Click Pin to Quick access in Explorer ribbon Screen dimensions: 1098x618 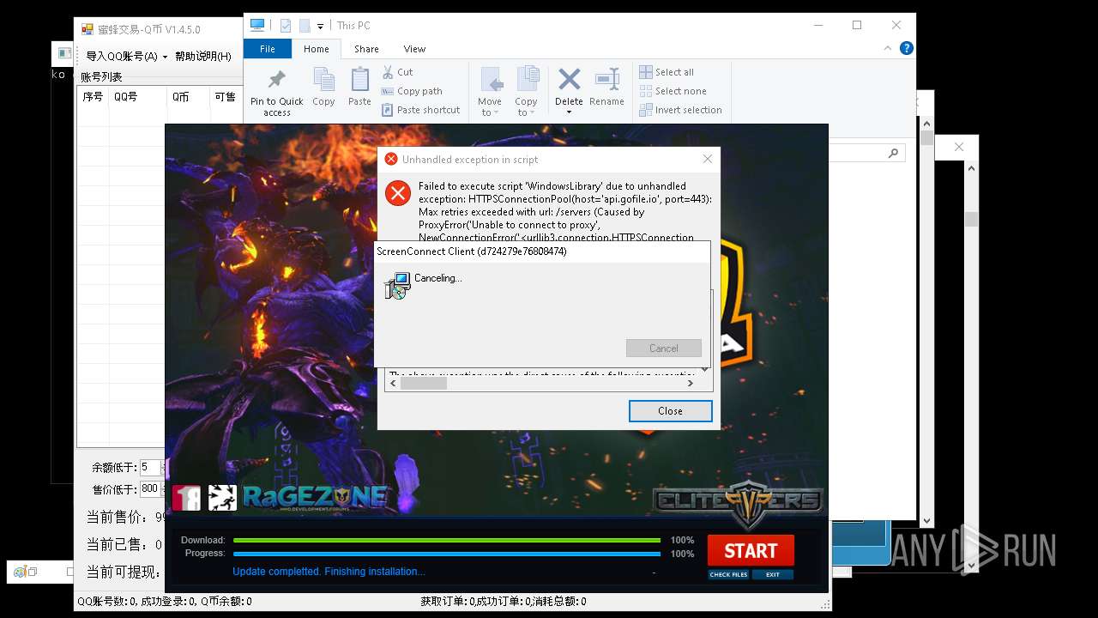[x=276, y=93]
